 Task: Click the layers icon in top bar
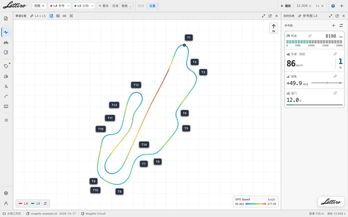333,6
